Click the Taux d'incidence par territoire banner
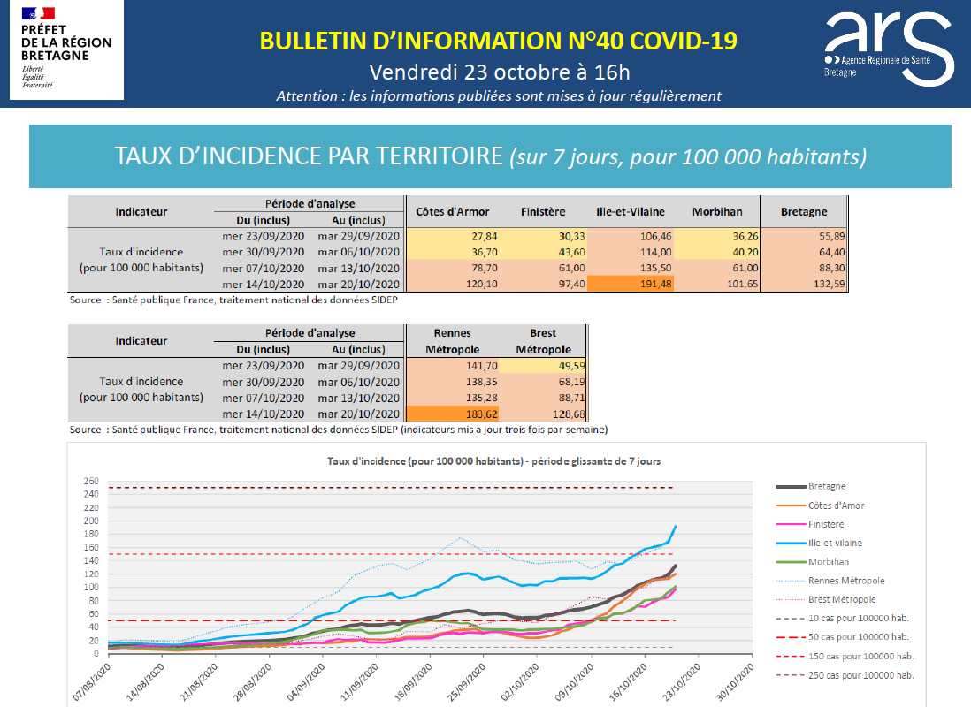Viewport: 971px width, 707px height. tap(490, 156)
